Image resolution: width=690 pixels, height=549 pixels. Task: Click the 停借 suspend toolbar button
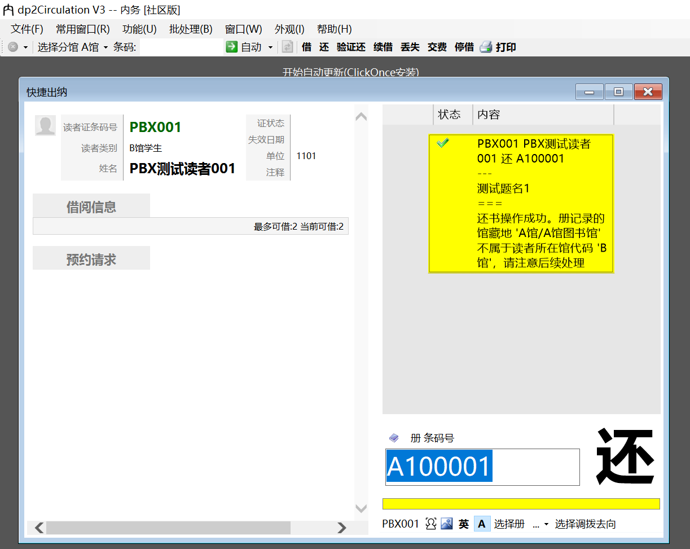pos(464,47)
